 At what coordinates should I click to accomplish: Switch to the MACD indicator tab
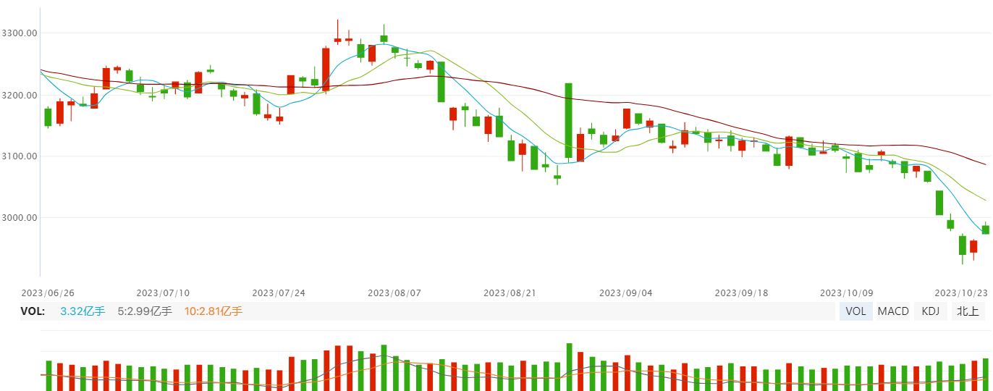893,311
